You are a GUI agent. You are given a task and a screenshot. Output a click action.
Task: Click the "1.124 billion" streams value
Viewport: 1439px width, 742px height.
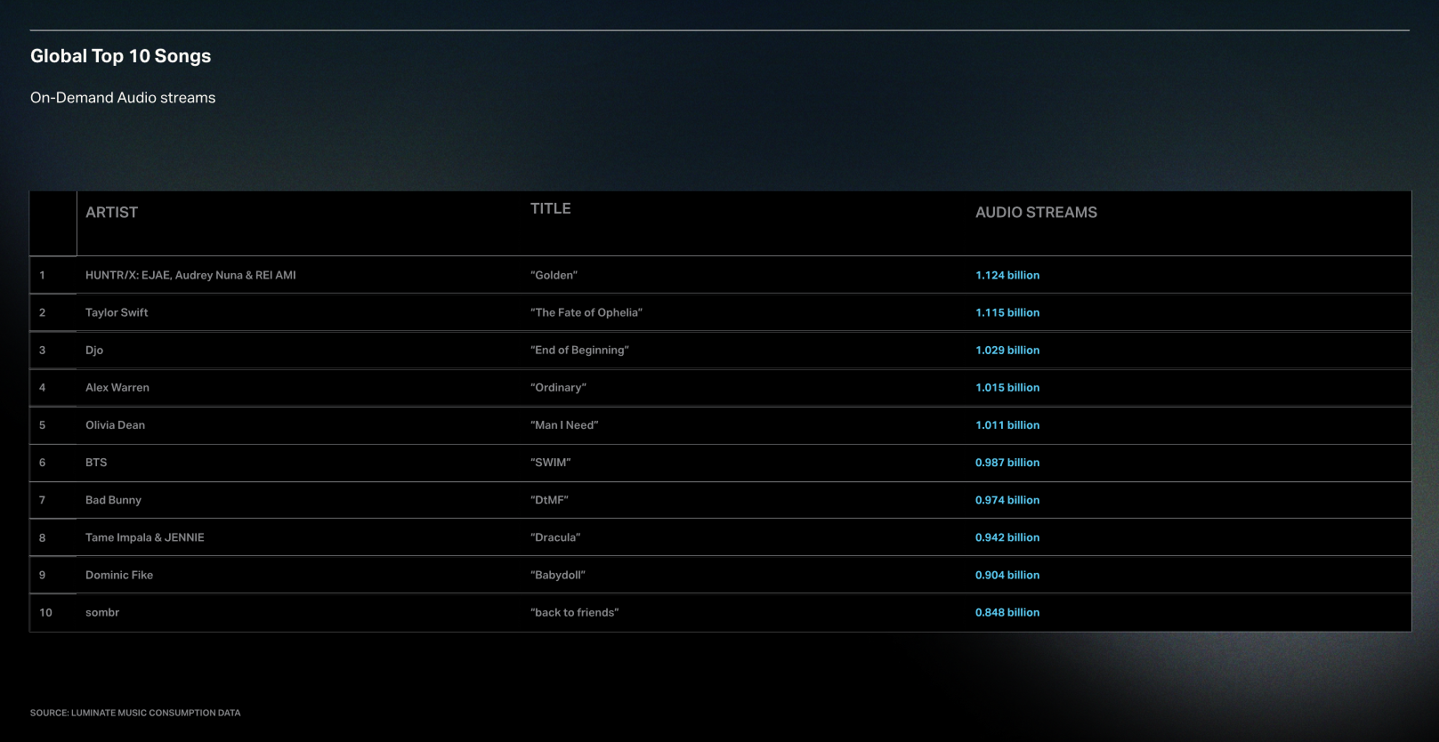coord(1007,275)
